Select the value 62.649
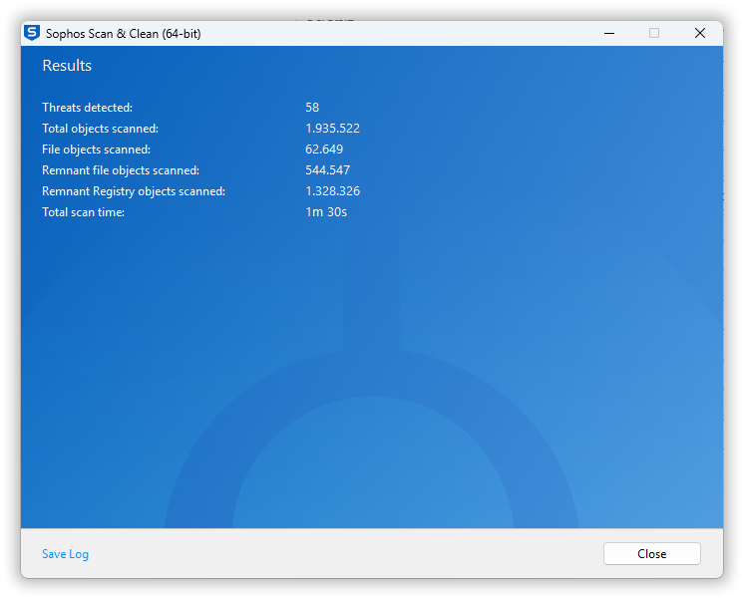 pos(324,150)
